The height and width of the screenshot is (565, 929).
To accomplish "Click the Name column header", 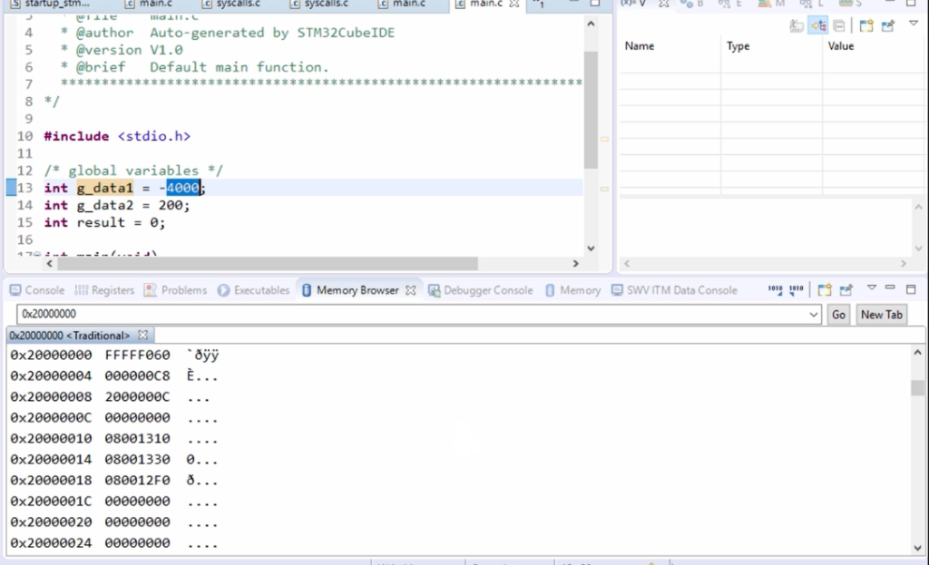I will point(670,46).
